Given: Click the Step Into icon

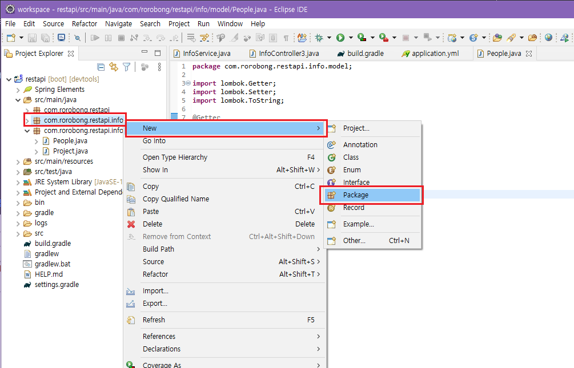Looking at the screenshot, I should (147, 38).
